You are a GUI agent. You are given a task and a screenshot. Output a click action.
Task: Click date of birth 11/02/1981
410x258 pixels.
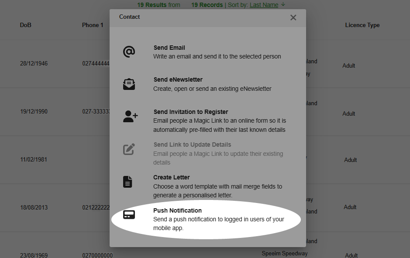pyautogui.click(x=34, y=159)
